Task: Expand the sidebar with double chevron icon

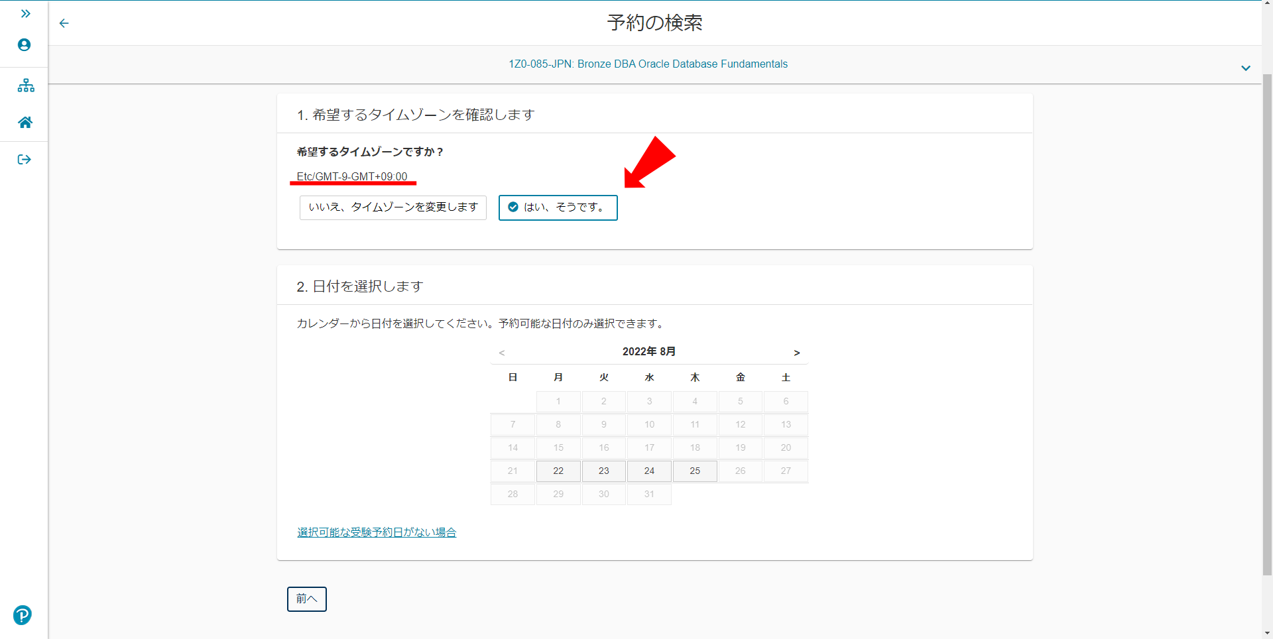Action: pyautogui.click(x=25, y=13)
